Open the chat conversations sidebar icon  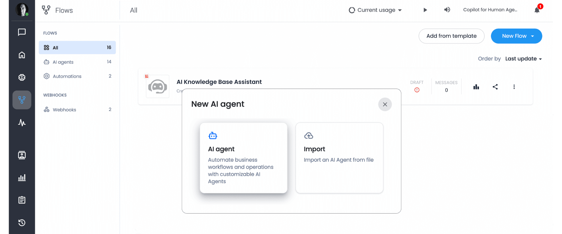pyautogui.click(x=22, y=32)
